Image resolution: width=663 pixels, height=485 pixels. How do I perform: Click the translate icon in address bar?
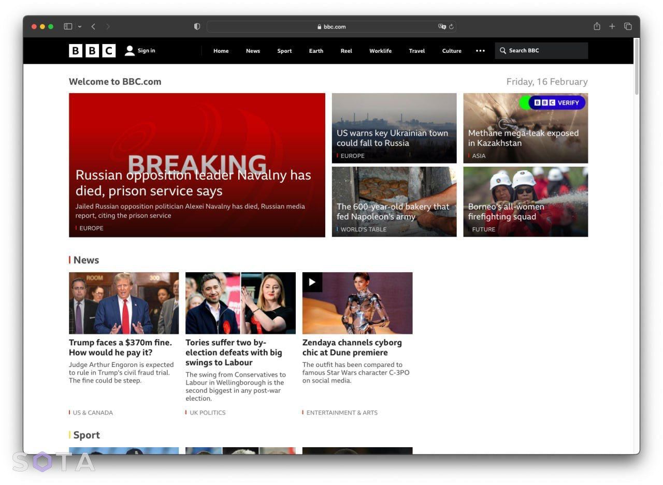[x=442, y=26]
